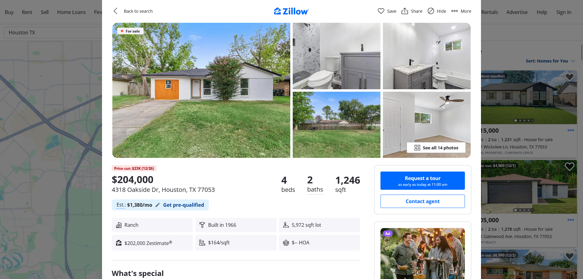
Task: Click the Save heart icon
Action: pyautogui.click(x=381, y=11)
